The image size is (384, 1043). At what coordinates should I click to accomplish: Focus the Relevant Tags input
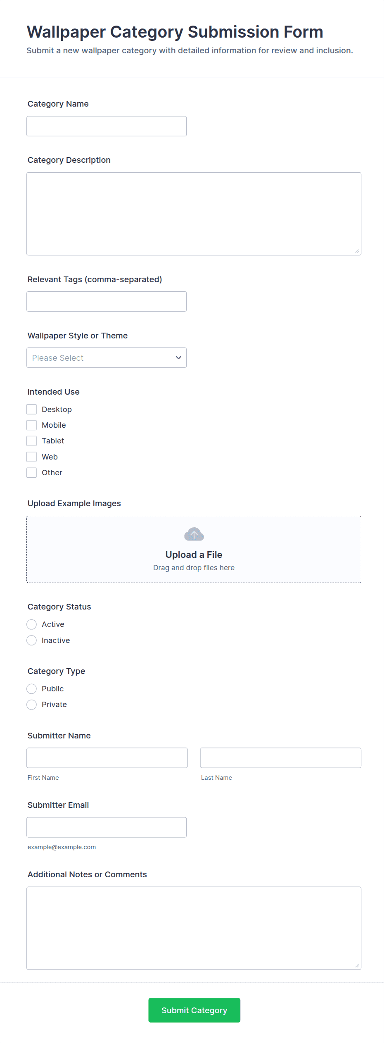pos(106,302)
